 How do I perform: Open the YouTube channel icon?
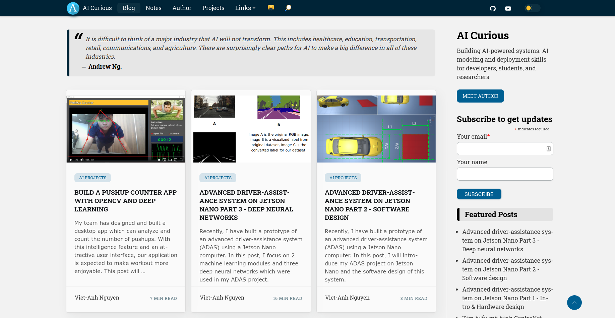(x=508, y=8)
